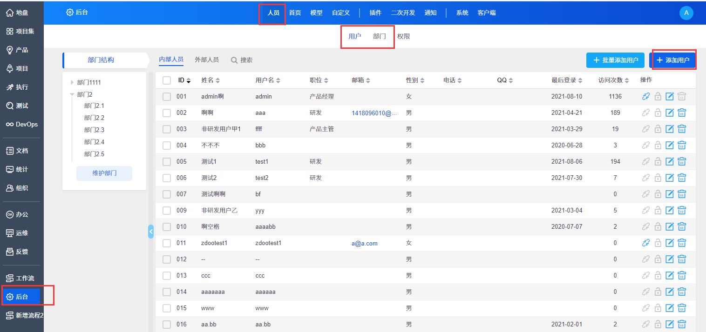706x332 pixels.
Task: Click the lock icon in test1 row
Action: (658, 162)
